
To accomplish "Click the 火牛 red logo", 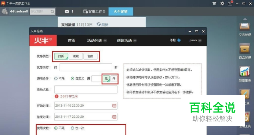I will [43, 40].
